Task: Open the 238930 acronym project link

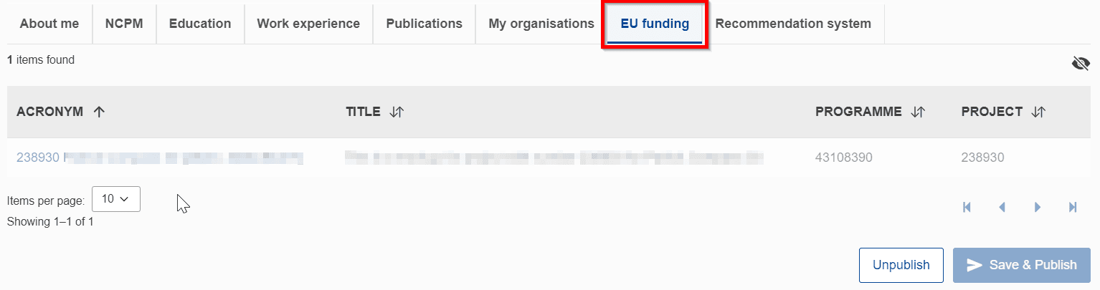Action: point(37,158)
